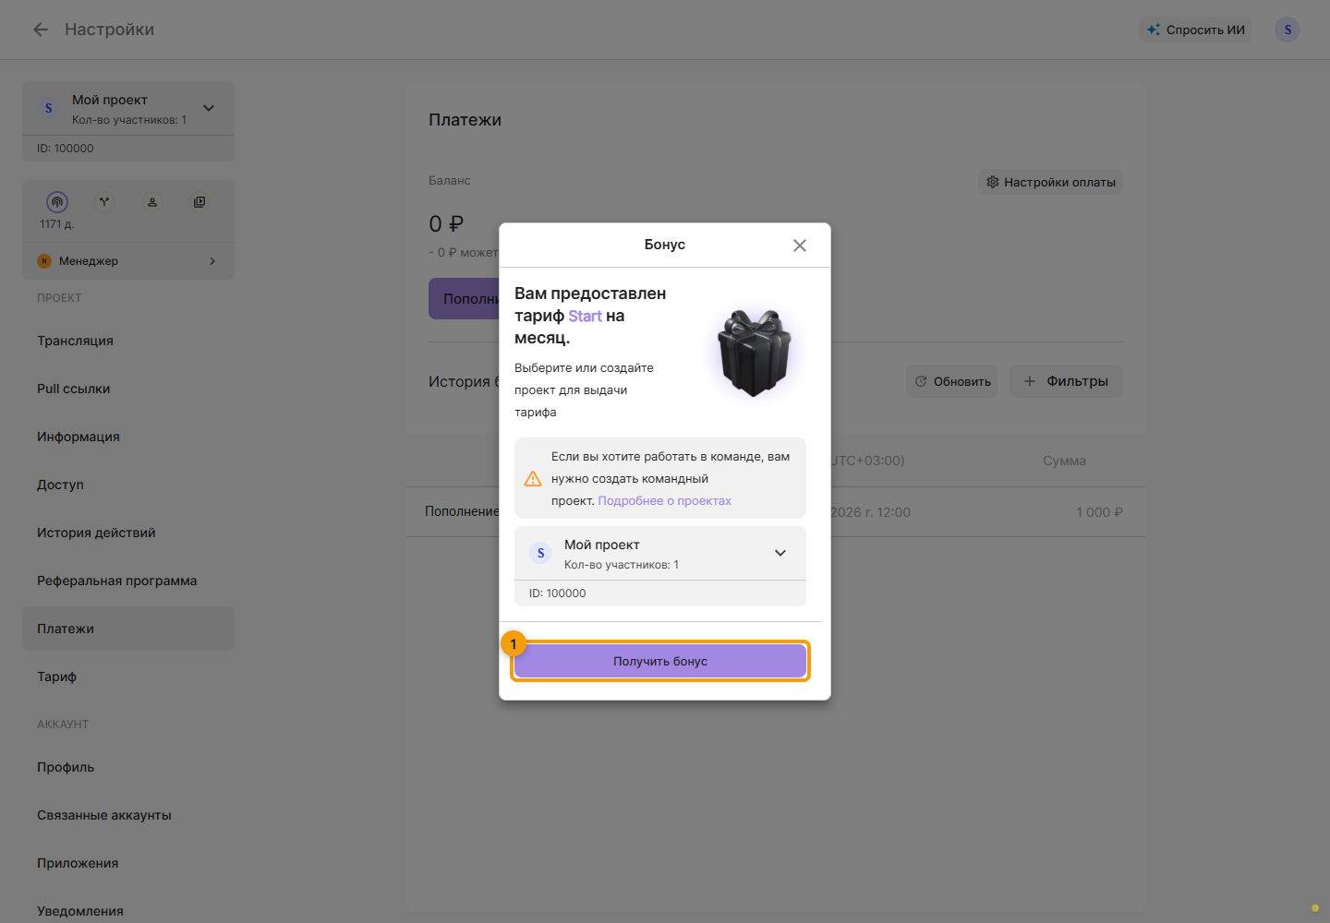Open Тариф in the sidebar
This screenshot has width=1330, height=923.
tap(128, 677)
